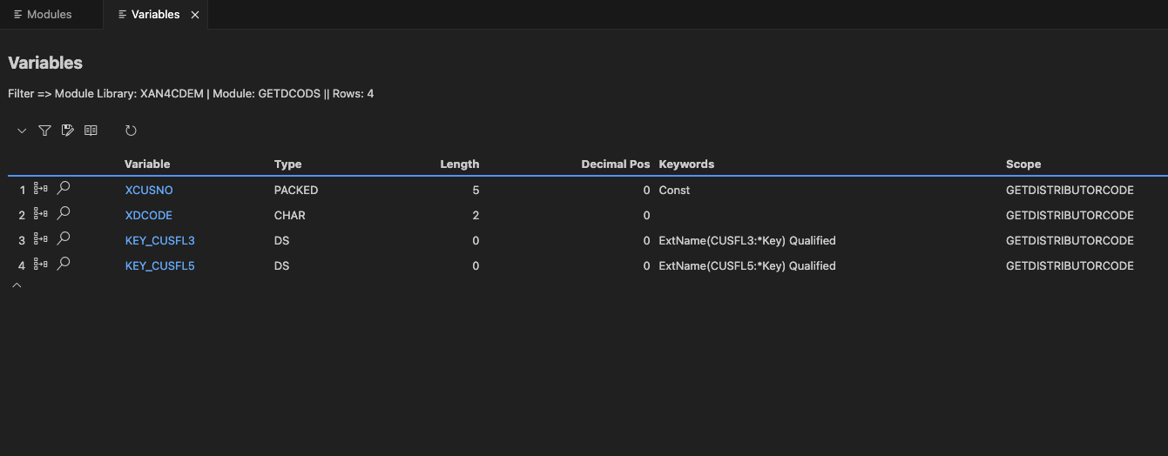Refresh the Variables list
1168x456 pixels.
click(x=131, y=131)
